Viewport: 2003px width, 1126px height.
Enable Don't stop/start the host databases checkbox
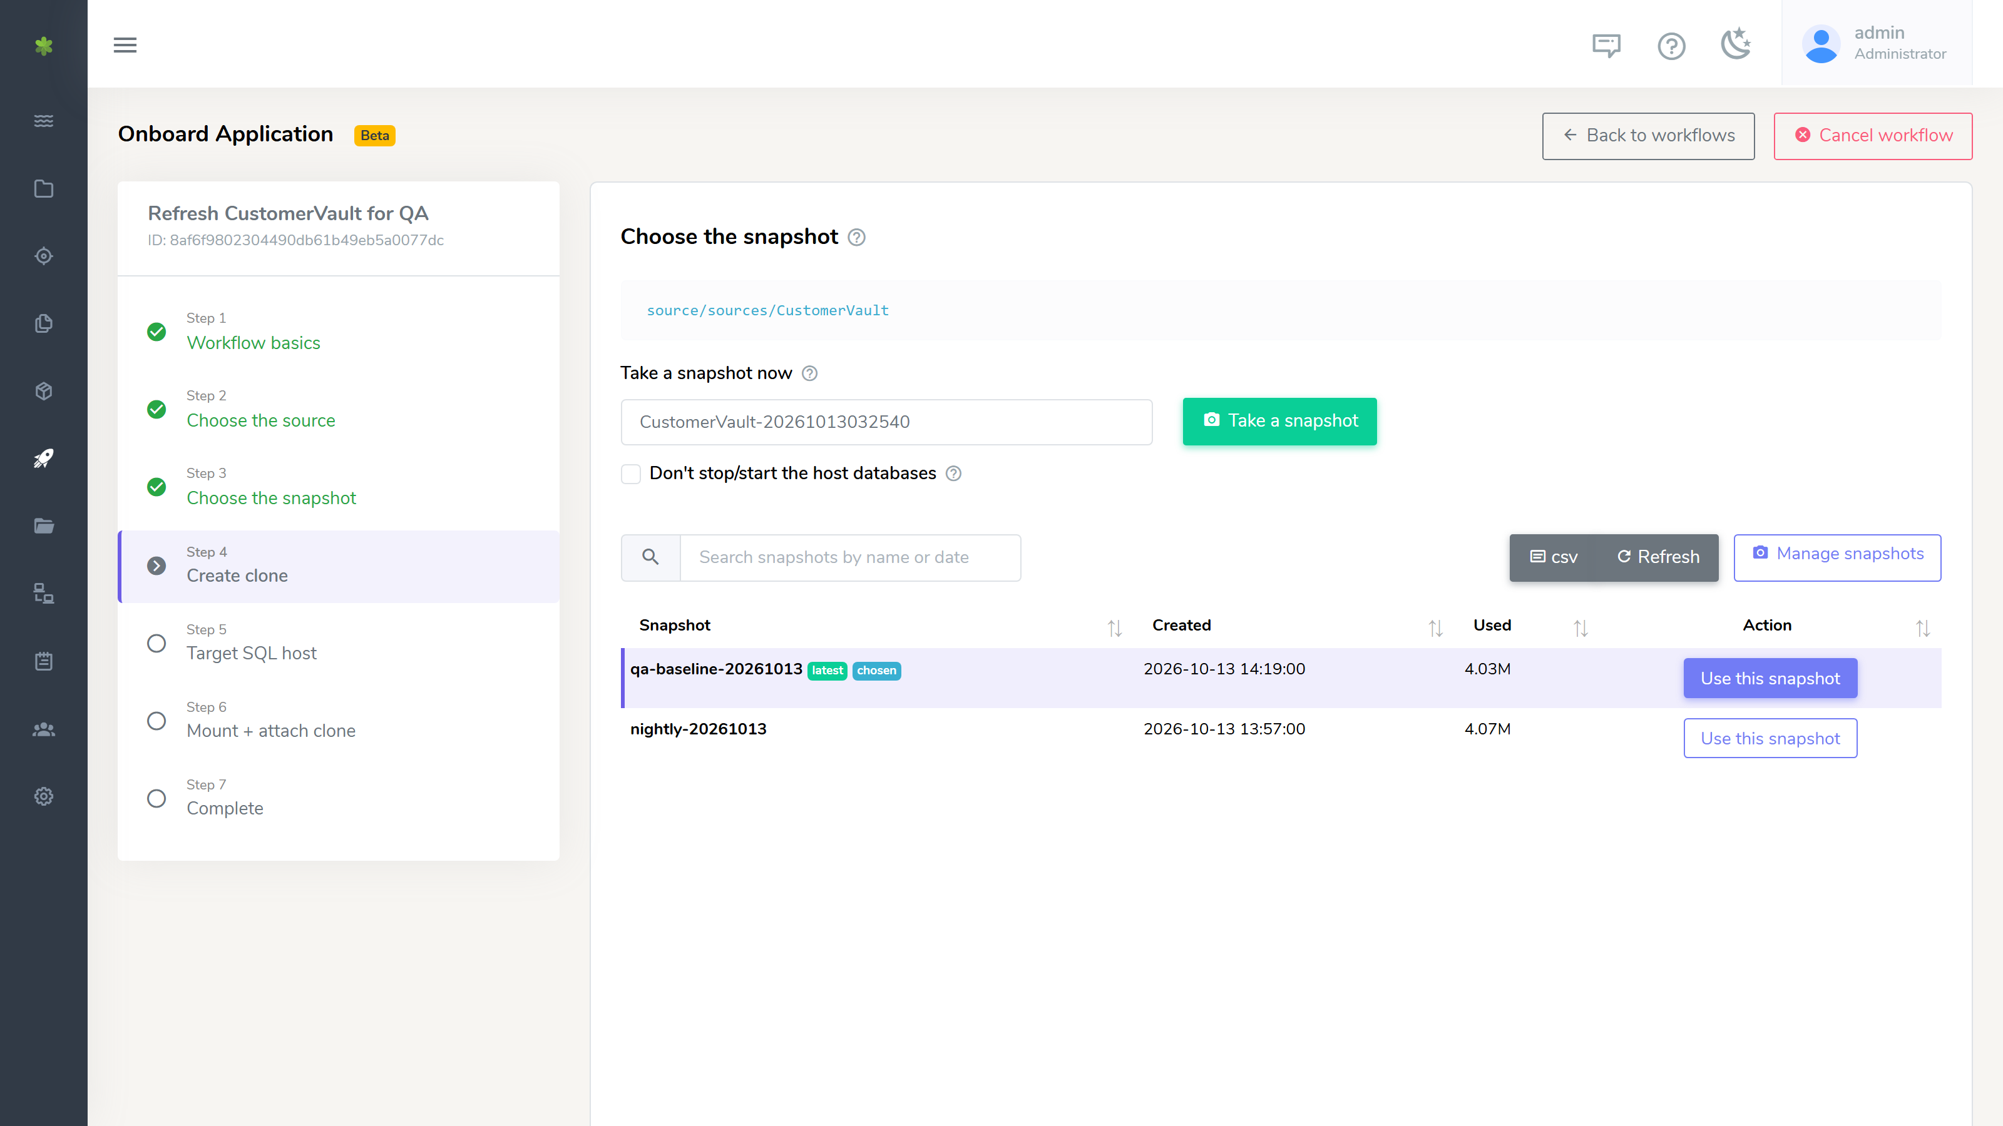click(x=630, y=474)
